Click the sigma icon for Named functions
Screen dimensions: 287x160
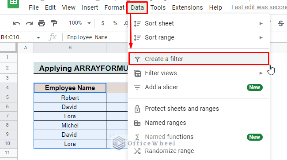pyautogui.click(x=137, y=137)
